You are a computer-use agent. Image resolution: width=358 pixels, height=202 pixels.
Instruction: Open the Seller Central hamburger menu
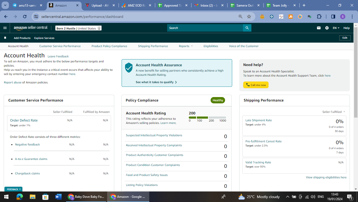(5, 28)
